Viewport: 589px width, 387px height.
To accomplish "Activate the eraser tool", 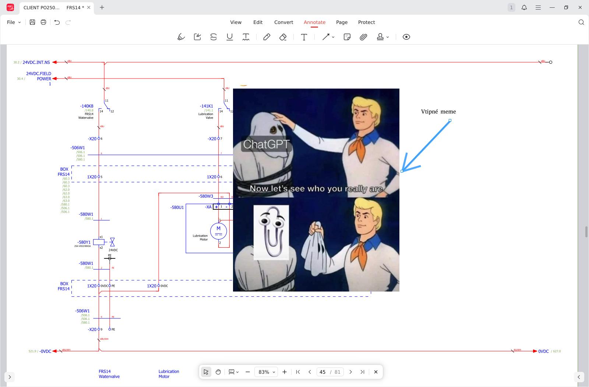I will click(x=283, y=37).
